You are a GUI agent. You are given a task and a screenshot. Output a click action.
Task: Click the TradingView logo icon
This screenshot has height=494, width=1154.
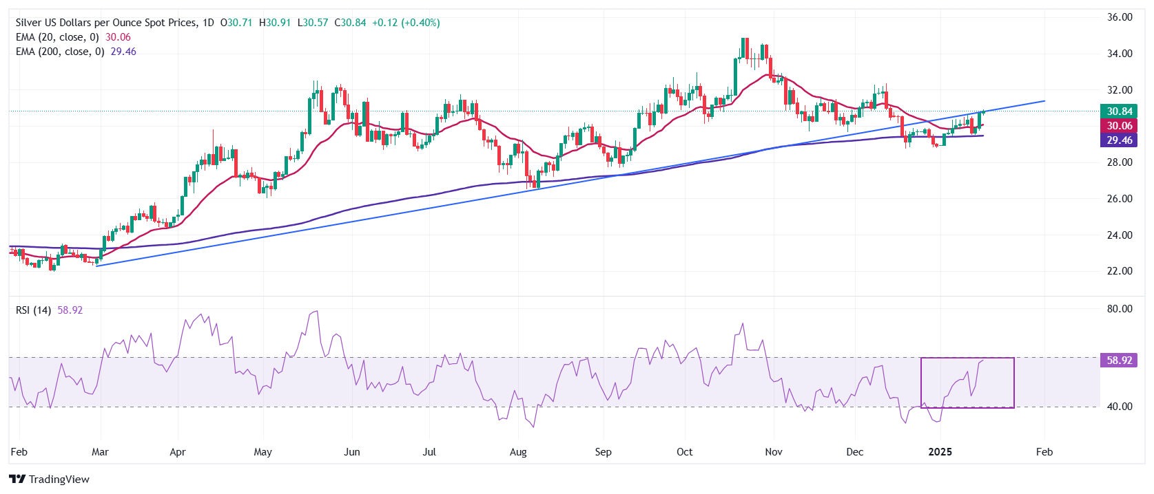pyautogui.click(x=17, y=479)
